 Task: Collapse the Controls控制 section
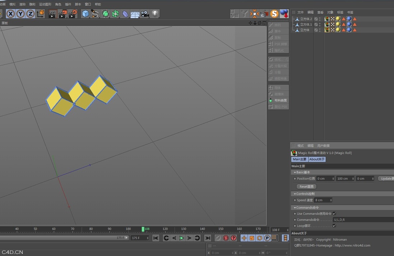pos(295,193)
